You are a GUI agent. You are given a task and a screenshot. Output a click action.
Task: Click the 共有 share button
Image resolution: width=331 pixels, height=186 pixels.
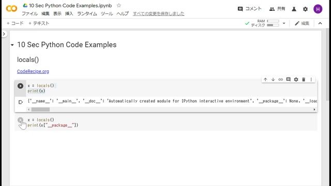277,9
